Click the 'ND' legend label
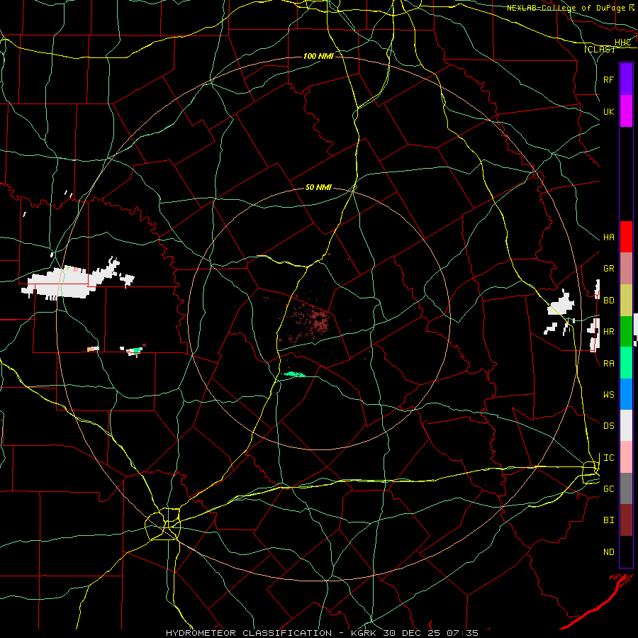The width and height of the screenshot is (638, 638). coord(608,552)
